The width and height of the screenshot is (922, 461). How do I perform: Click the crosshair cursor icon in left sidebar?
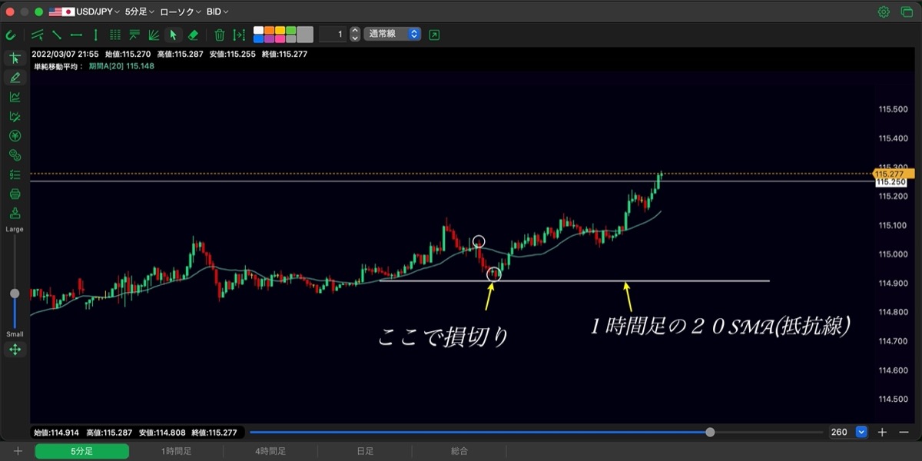click(15, 58)
